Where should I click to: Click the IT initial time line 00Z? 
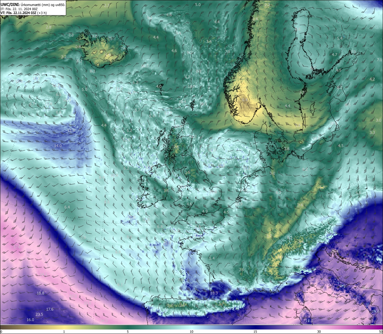(19, 9)
